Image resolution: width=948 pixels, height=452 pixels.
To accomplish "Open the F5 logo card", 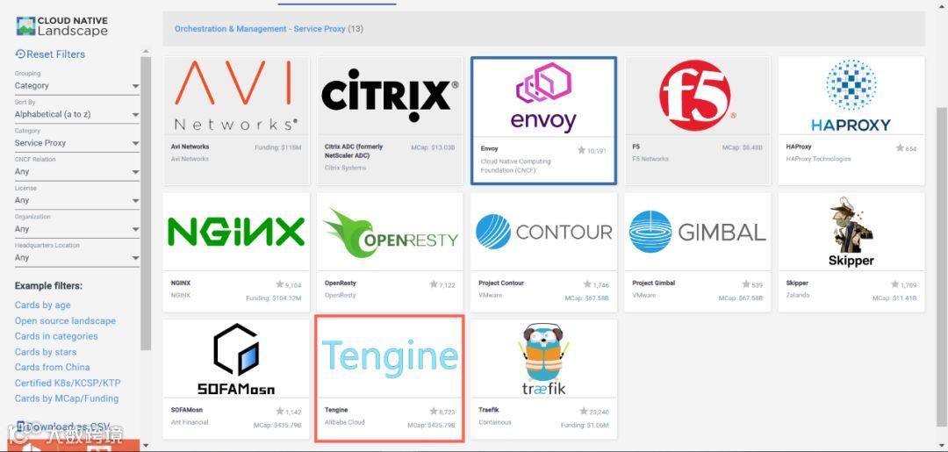I will (x=698, y=121).
